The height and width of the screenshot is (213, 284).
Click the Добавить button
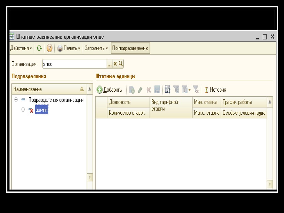coord(110,90)
